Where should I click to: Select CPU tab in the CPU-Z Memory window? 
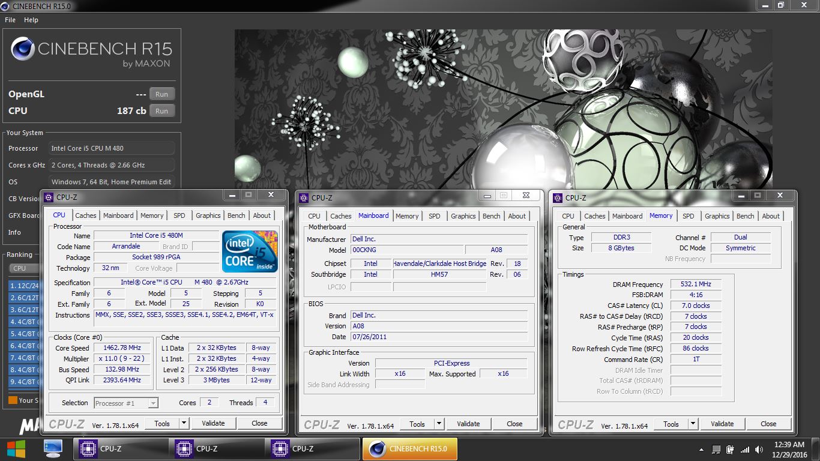pos(568,216)
